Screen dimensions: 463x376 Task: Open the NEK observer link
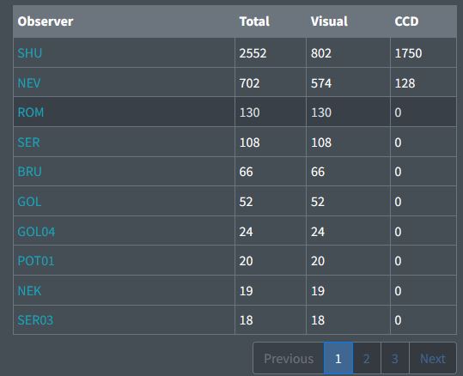29,291
